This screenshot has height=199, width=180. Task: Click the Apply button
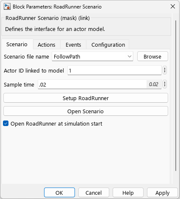tap(162, 193)
